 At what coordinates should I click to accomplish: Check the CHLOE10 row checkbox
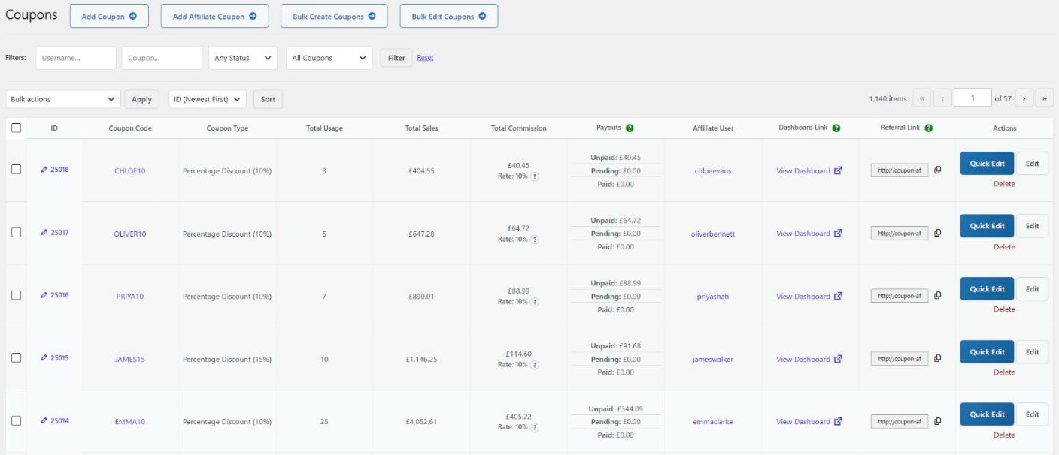click(x=16, y=170)
